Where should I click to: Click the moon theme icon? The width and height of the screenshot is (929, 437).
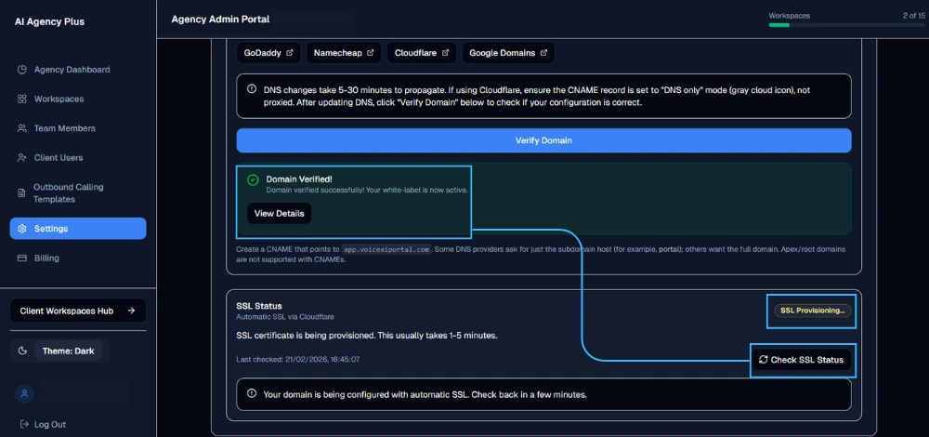click(22, 351)
